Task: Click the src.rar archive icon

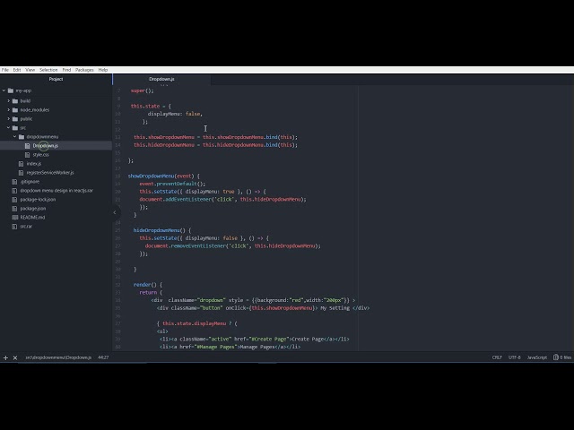Action: [x=14, y=227]
